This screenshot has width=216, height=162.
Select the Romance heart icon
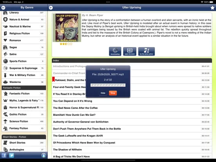click(x=5, y=40)
